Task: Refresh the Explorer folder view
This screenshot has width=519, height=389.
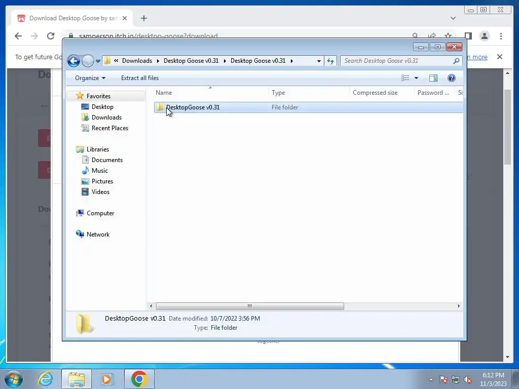Action: [330, 61]
